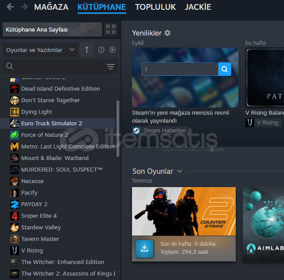Open Yenilikler settings gear
Screen dimensions: 284x280
167,33
